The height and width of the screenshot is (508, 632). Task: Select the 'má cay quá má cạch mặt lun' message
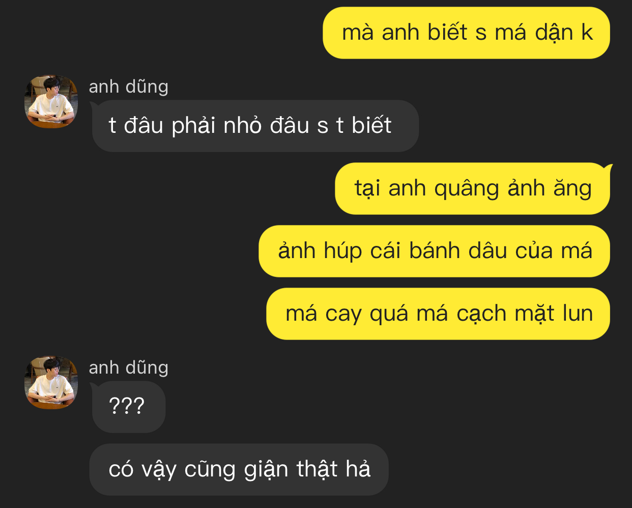438,314
